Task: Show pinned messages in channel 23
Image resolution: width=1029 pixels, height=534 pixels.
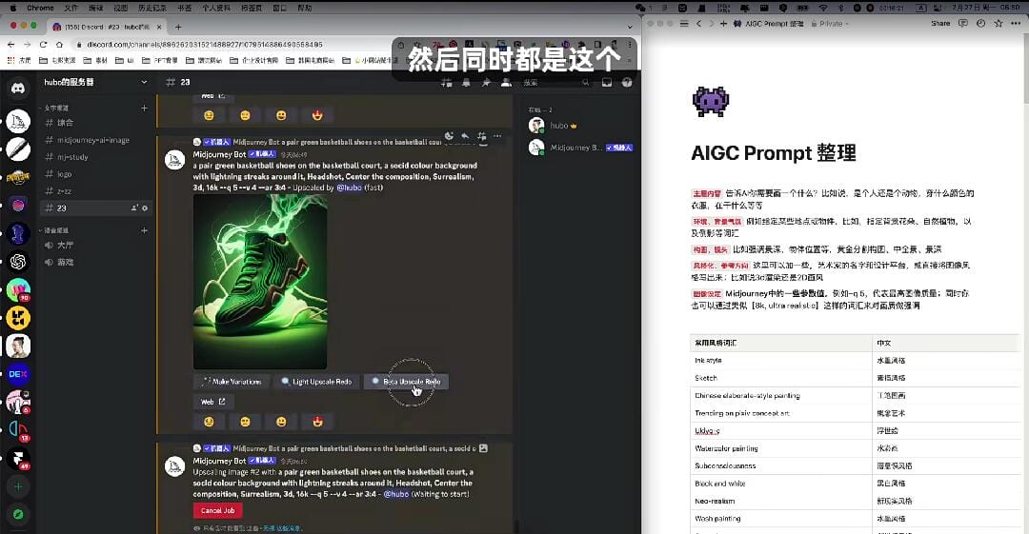Action: [486, 83]
